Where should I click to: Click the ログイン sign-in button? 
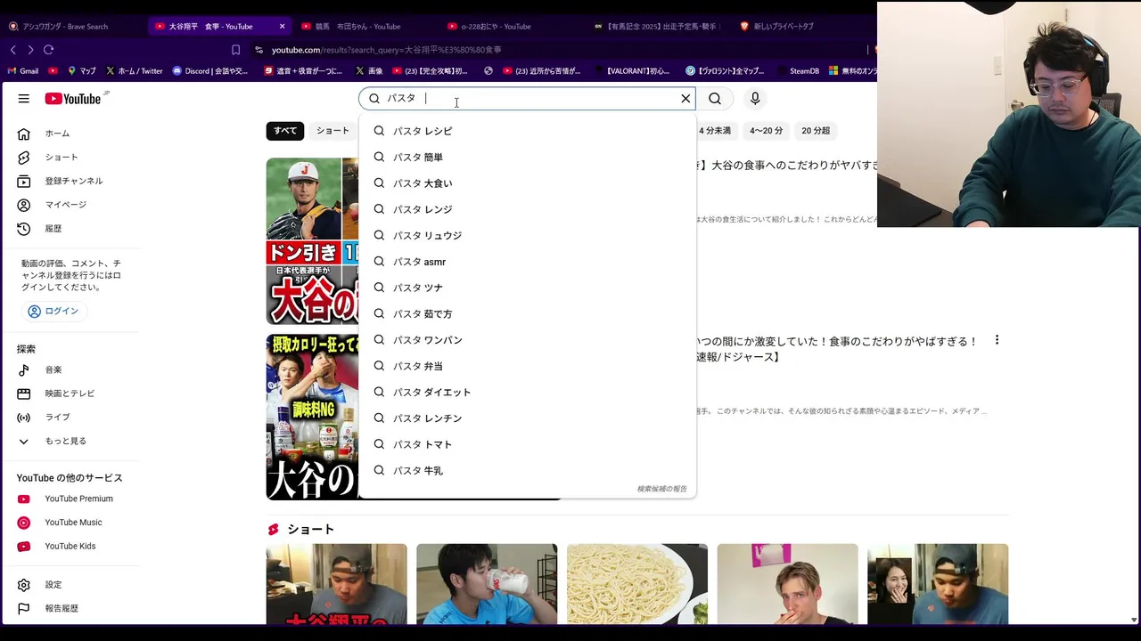click(x=53, y=311)
